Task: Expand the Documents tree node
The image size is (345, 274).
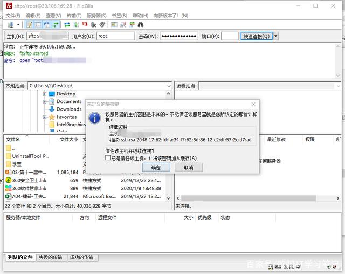Action: (x=45, y=102)
